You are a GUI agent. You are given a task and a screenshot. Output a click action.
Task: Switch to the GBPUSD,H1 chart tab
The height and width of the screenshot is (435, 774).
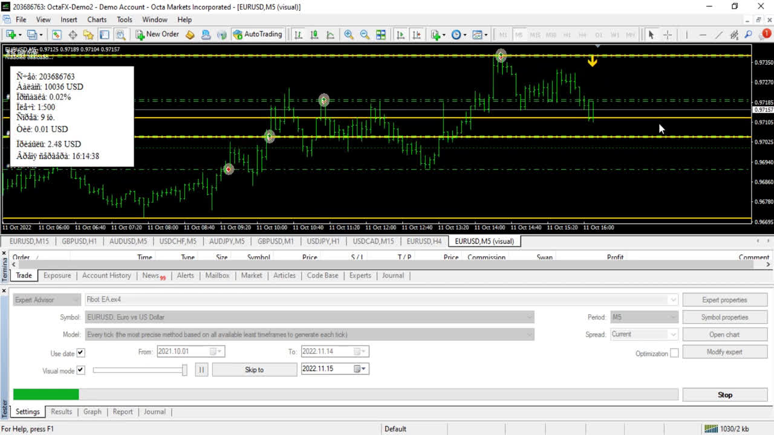pos(79,241)
